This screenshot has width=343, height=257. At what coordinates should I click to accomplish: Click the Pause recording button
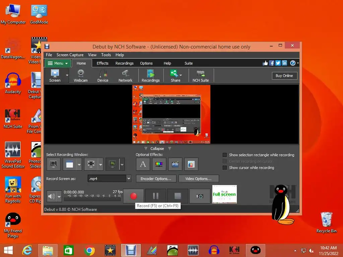tap(155, 196)
